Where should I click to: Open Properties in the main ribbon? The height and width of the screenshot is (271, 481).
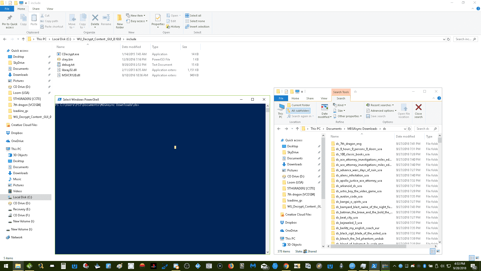(158, 21)
